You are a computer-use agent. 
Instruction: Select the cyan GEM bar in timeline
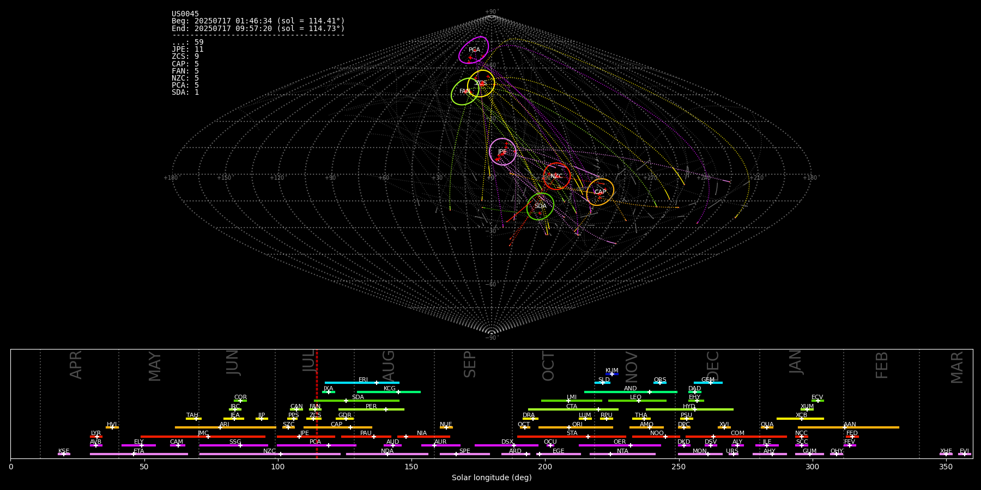708,383
